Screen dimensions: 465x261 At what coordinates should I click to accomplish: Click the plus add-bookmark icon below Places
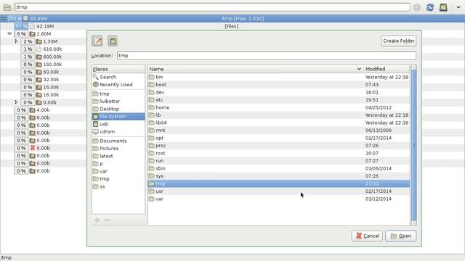97,220
